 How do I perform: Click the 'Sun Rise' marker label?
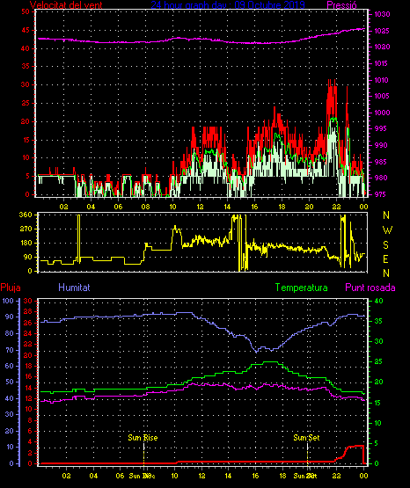[x=143, y=438]
